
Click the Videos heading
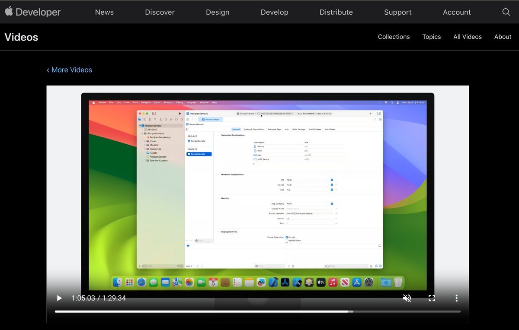[21, 37]
